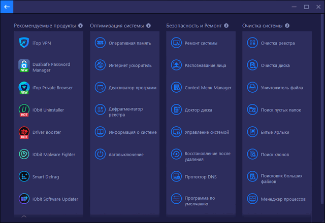This screenshot has height=223, width=325.
Task: Maximize the window
Action: [306, 7]
